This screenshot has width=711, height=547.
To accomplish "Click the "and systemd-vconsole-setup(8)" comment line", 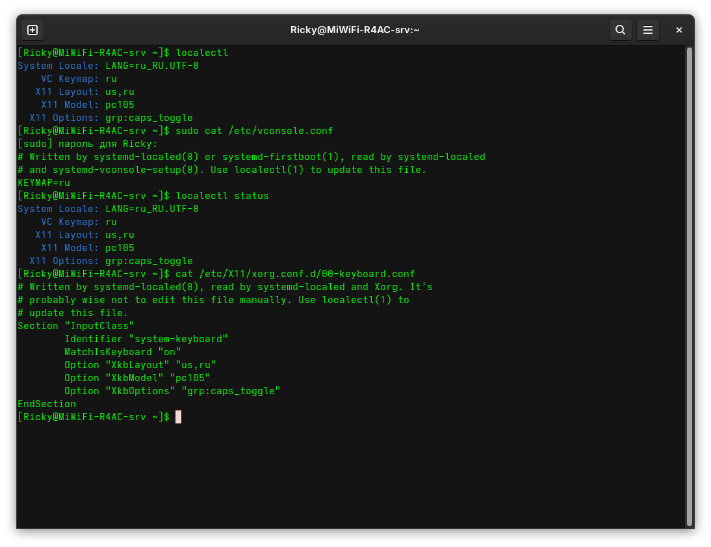I will point(222,170).
